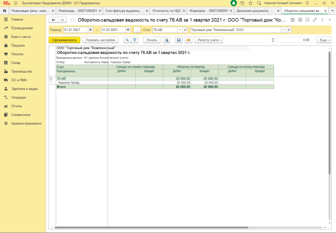Open account 76.АВ card with open icon
The width and height of the screenshot is (336, 233).
[x=185, y=30]
